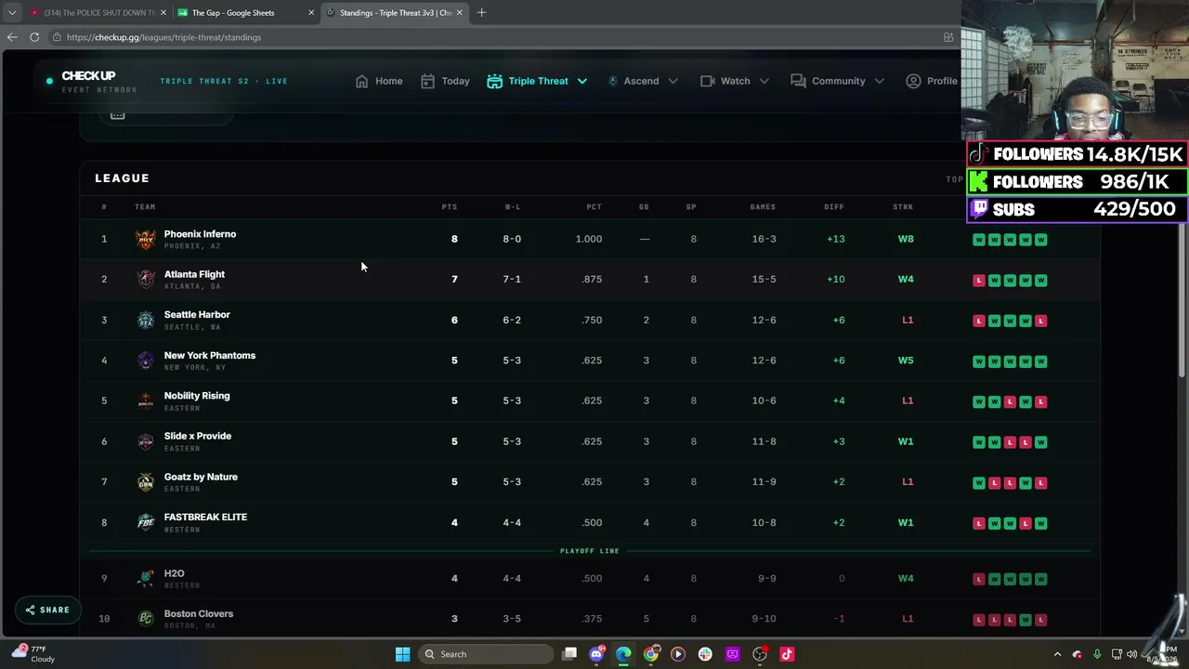Expand the Ascend navigation dropdown
Image resolution: width=1189 pixels, height=669 pixels.
pyautogui.click(x=673, y=81)
